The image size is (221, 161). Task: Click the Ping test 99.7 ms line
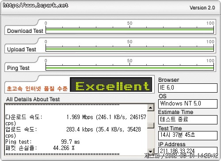click(42, 142)
